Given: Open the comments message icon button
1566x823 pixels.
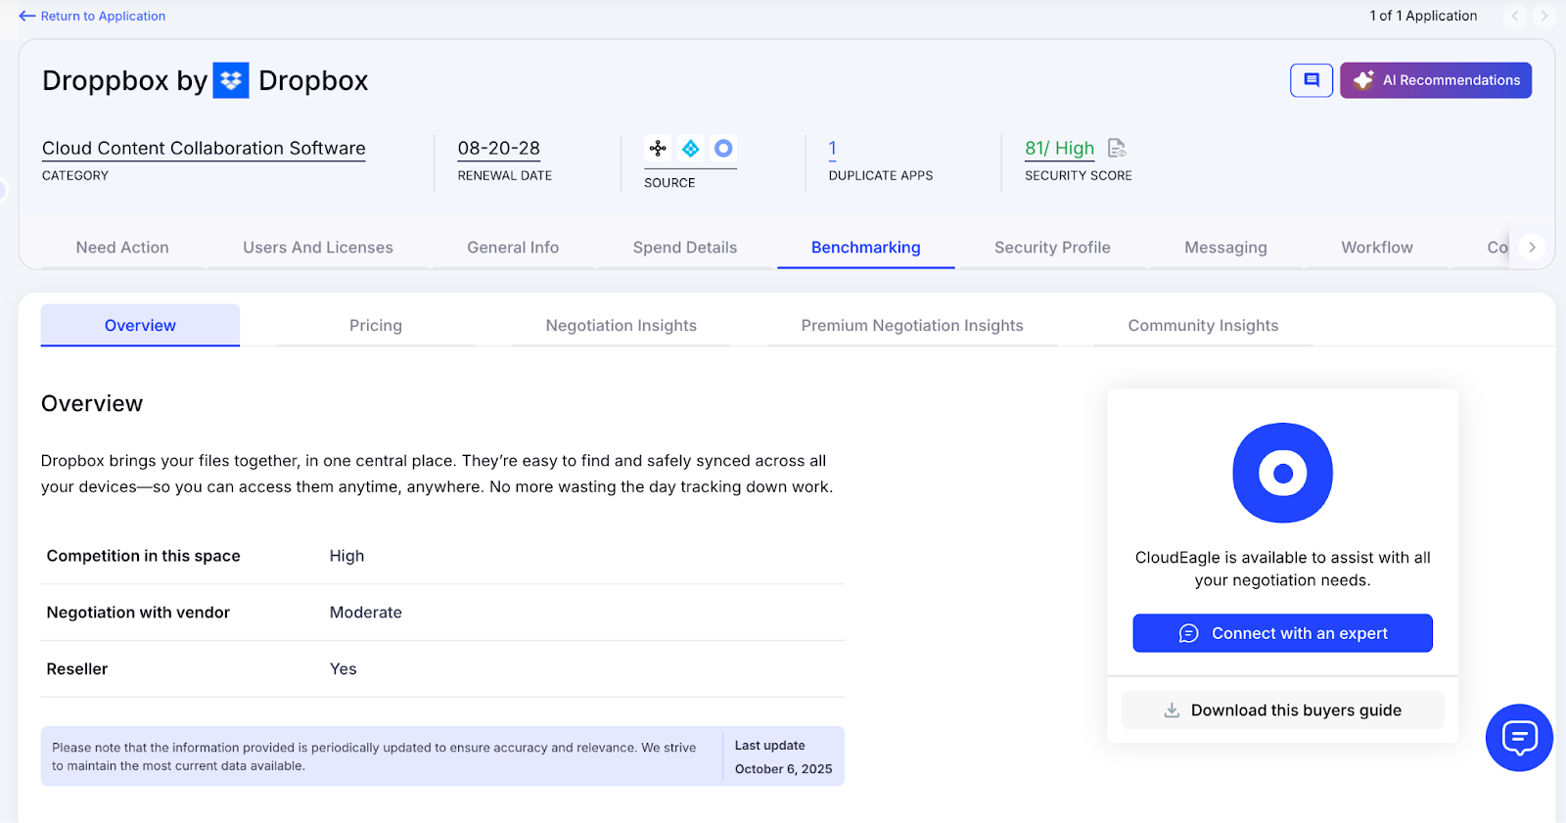Looking at the screenshot, I should click(x=1312, y=80).
